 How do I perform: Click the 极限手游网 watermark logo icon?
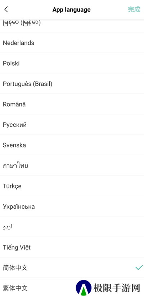click(84, 288)
